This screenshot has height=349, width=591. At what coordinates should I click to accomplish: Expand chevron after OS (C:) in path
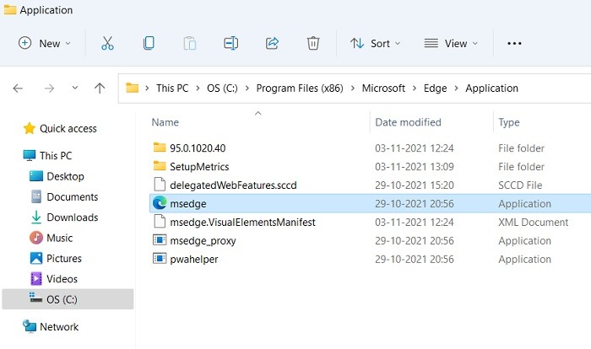[x=247, y=89]
